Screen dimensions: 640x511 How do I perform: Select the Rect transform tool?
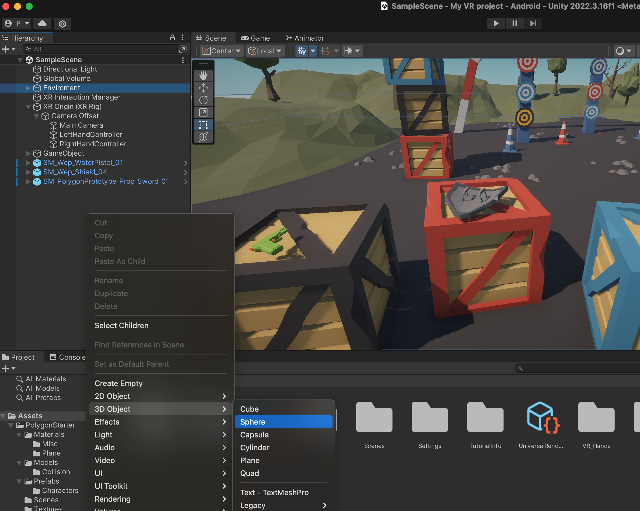tap(203, 125)
